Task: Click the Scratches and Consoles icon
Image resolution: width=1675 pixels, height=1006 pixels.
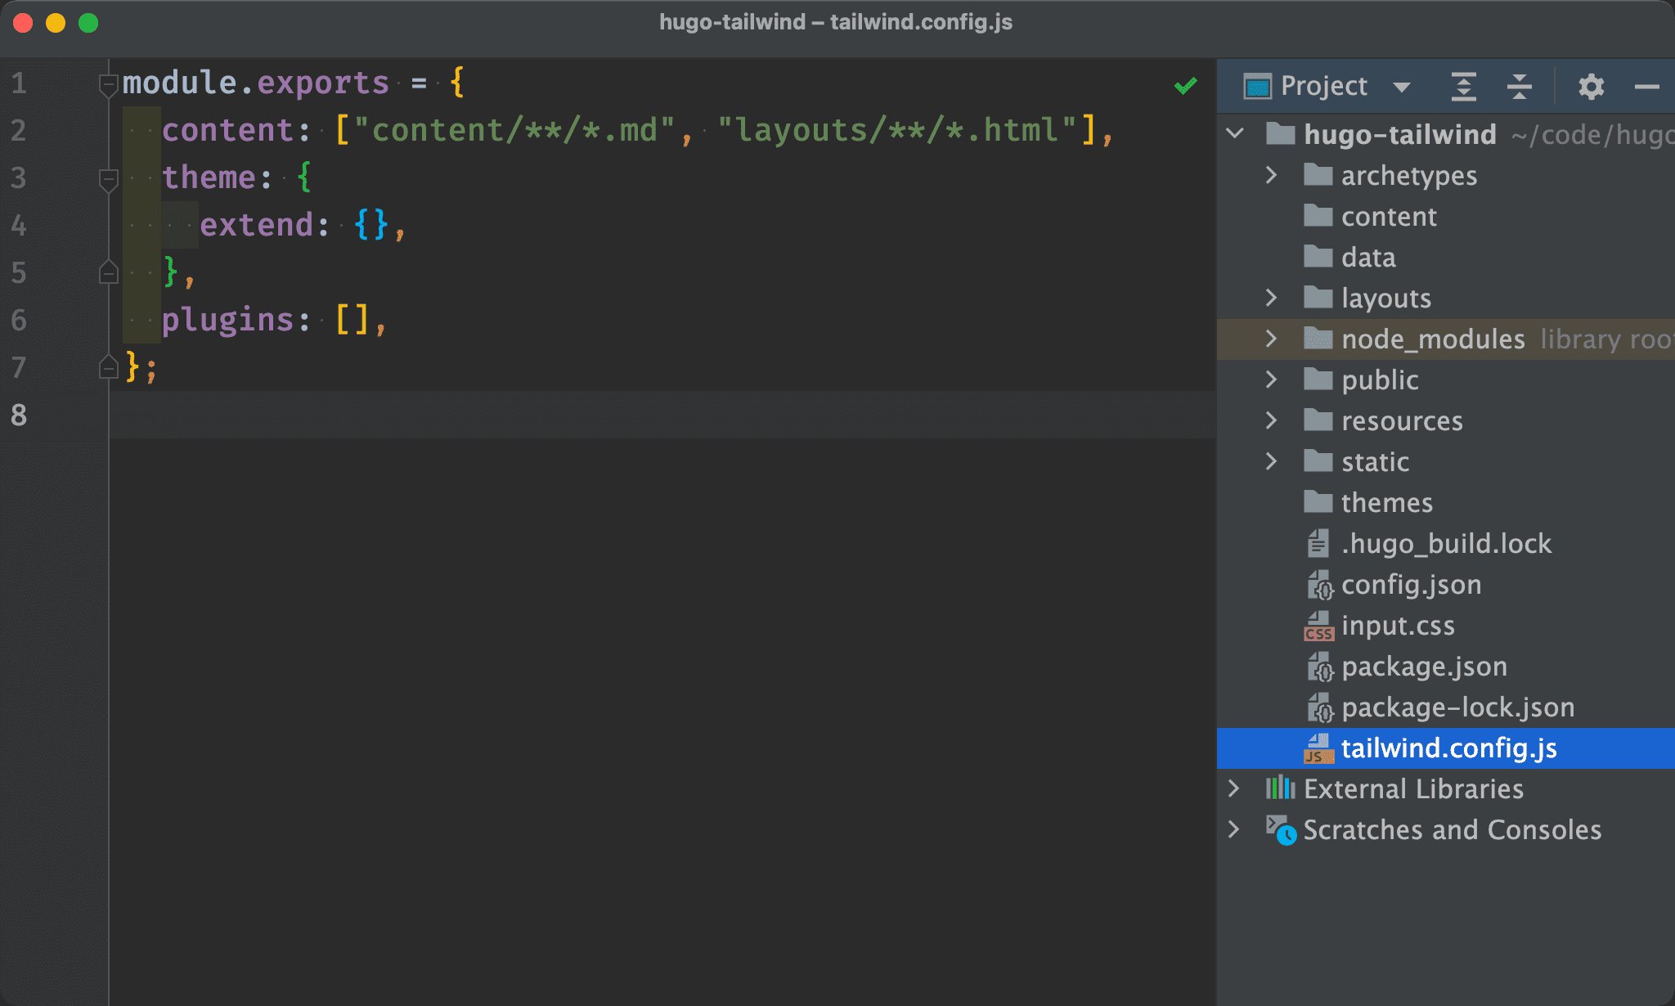Action: coord(1281,829)
